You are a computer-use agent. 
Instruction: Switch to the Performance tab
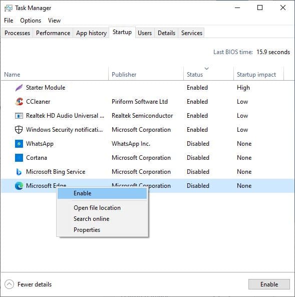pyautogui.click(x=53, y=33)
